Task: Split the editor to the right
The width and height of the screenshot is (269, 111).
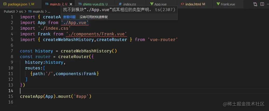Action: point(262,4)
